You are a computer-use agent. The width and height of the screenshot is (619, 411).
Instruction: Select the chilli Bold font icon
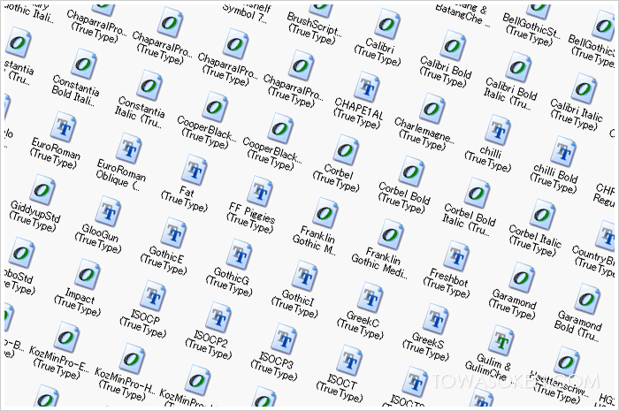pos(563,151)
